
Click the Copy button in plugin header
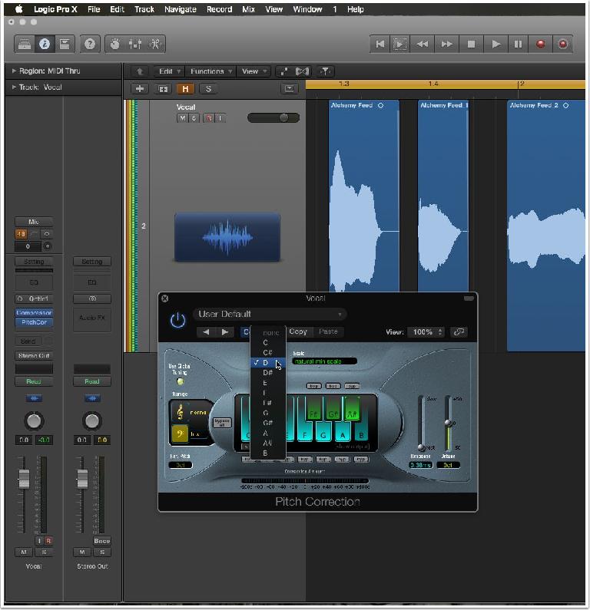298,331
